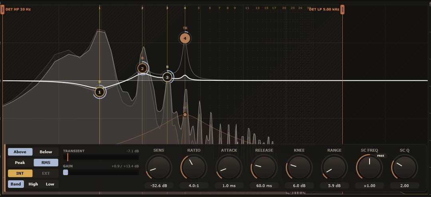Select inactive band marker 6 in ruler
This screenshot has height=197, width=431.
pos(210,8)
